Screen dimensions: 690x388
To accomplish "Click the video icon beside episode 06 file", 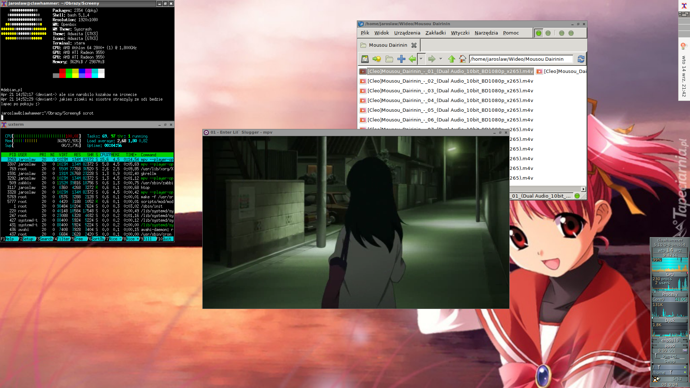I will point(363,120).
